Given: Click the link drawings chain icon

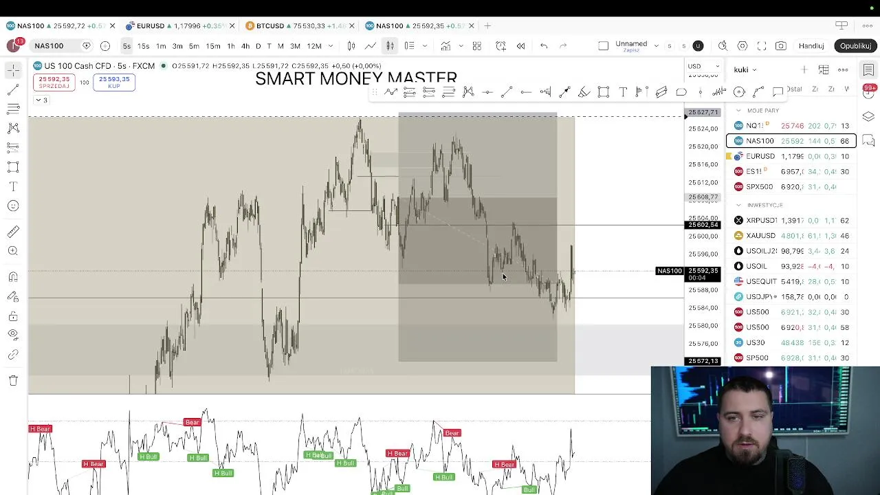Looking at the screenshot, I should click(13, 355).
